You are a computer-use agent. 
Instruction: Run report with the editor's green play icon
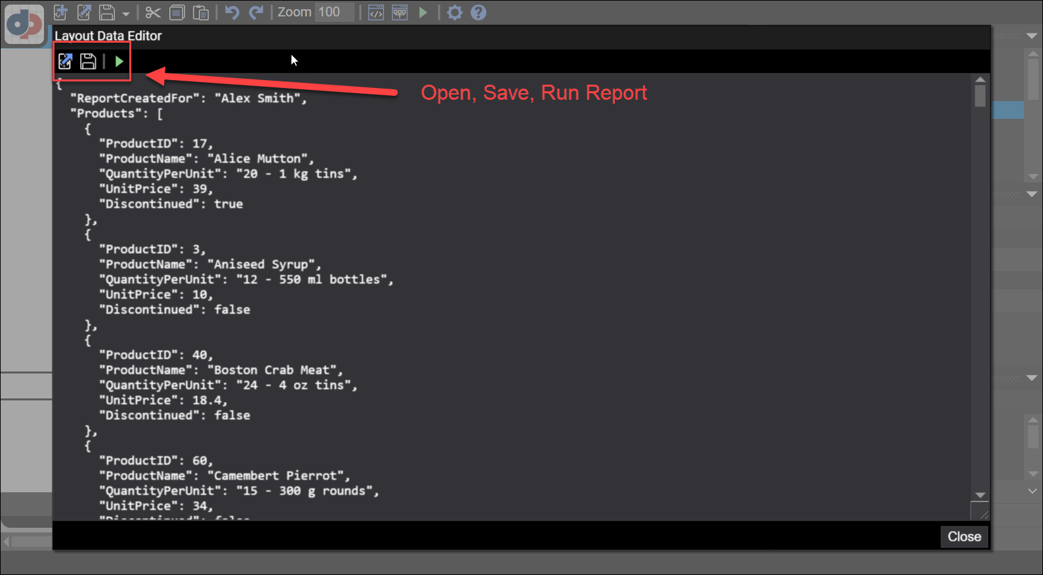(x=119, y=62)
